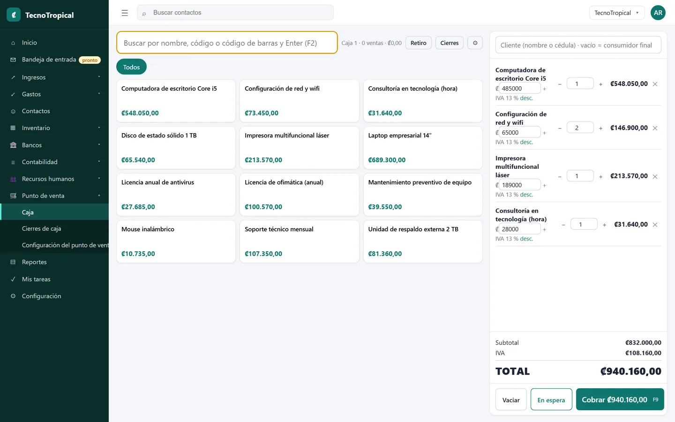This screenshot has width=675, height=422.
Task: Click desc. link under Consultoría en tecnología
Action: pyautogui.click(x=526, y=239)
